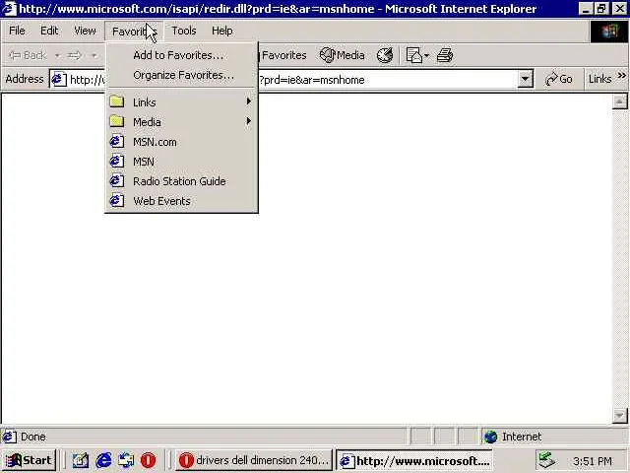Choose Organize Favorites… entry
630x473 pixels.
tap(181, 75)
